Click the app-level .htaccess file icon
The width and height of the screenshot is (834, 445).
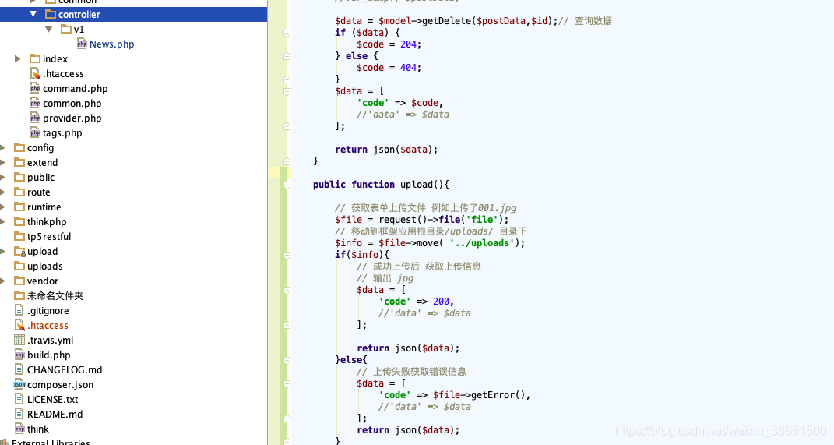[35, 73]
